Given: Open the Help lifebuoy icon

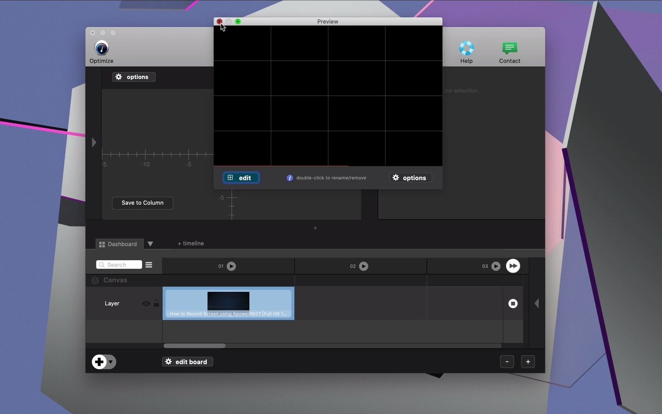Looking at the screenshot, I should [x=466, y=48].
